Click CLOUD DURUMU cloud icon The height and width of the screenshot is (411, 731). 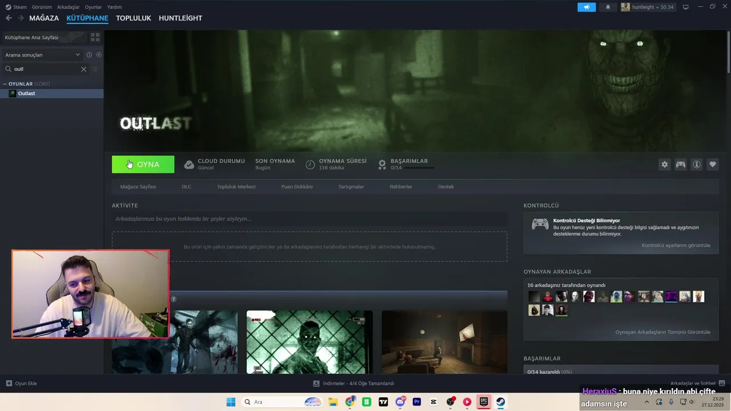[189, 164]
